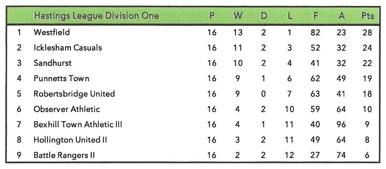The image size is (386, 169).
Task: Click the Hastings League Division One title
Action: click(x=96, y=16)
